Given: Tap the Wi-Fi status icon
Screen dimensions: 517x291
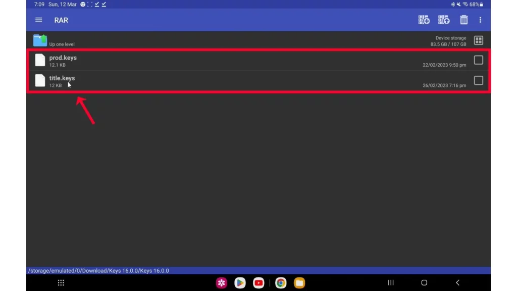Looking at the screenshot, I should [x=465, y=4].
